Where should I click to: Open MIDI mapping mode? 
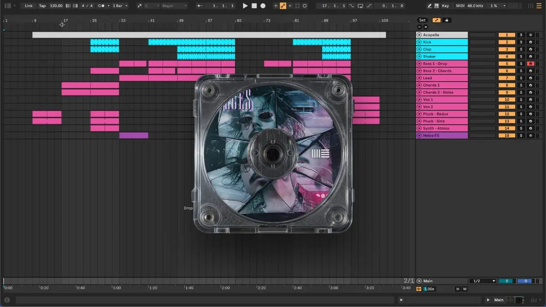pos(460,6)
